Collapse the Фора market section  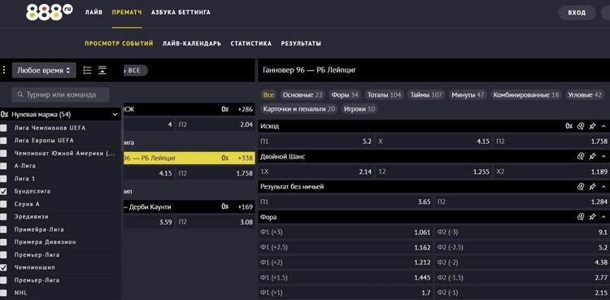pos(603,217)
